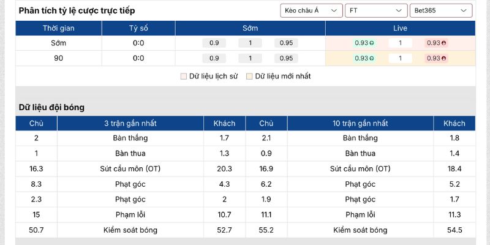This screenshot has width=490, height=245.
Task: Toggle the Dữ liệu mới nhất checkbox
Action: (x=249, y=77)
